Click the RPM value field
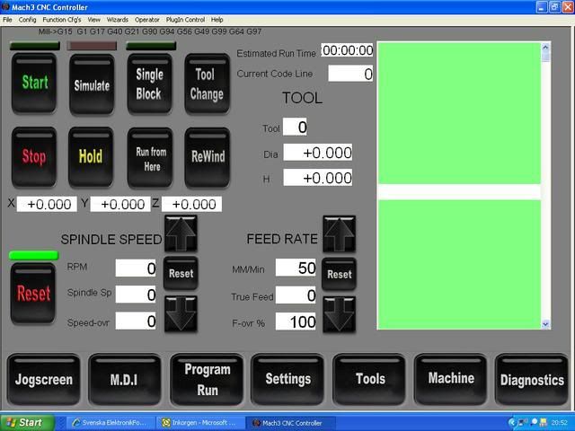575x431 pixels. tap(136, 268)
